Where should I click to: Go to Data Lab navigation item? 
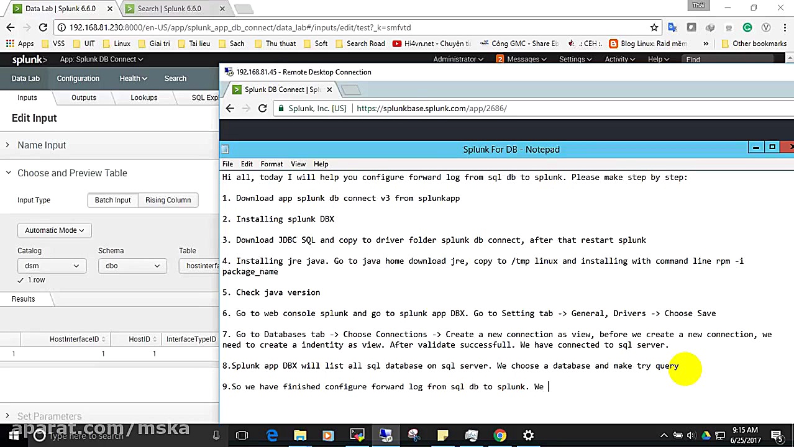(x=25, y=78)
